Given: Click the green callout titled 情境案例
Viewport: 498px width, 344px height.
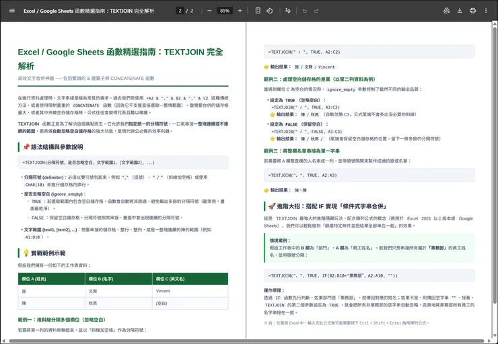Looking at the screenshot, I should coord(369,248).
